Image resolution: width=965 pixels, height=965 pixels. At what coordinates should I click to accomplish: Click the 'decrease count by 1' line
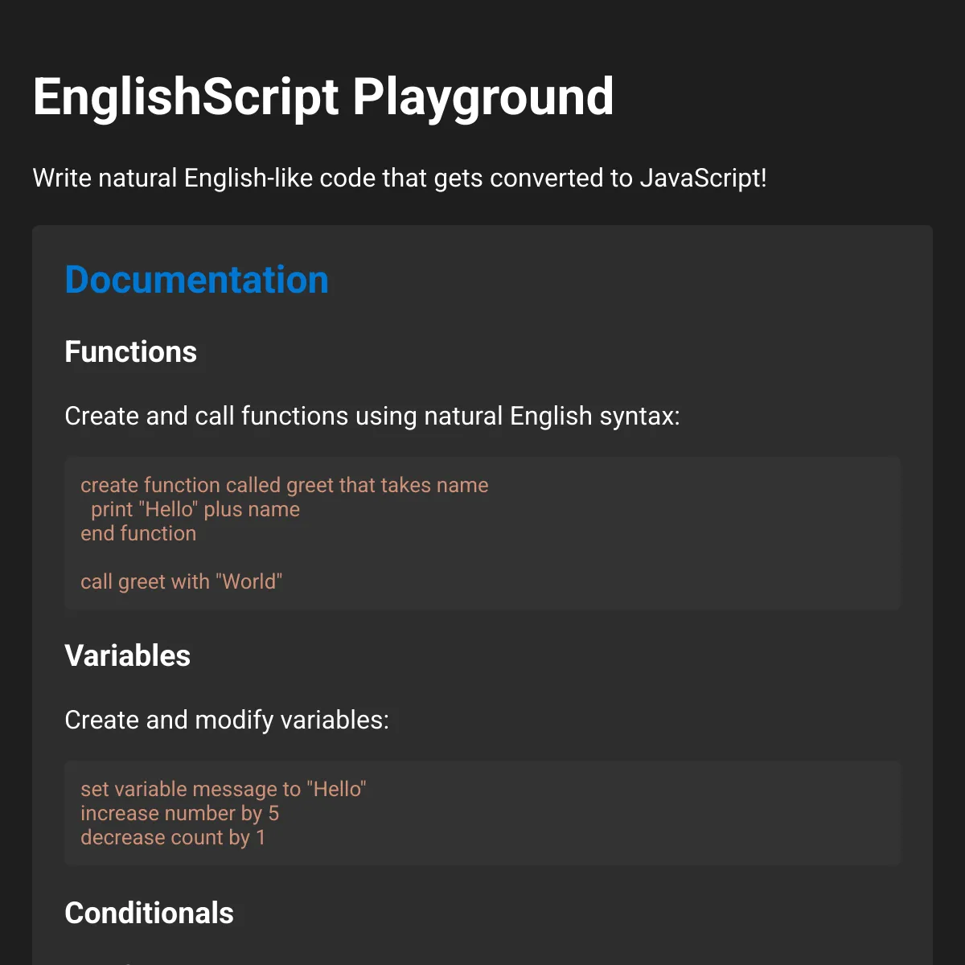(x=173, y=837)
